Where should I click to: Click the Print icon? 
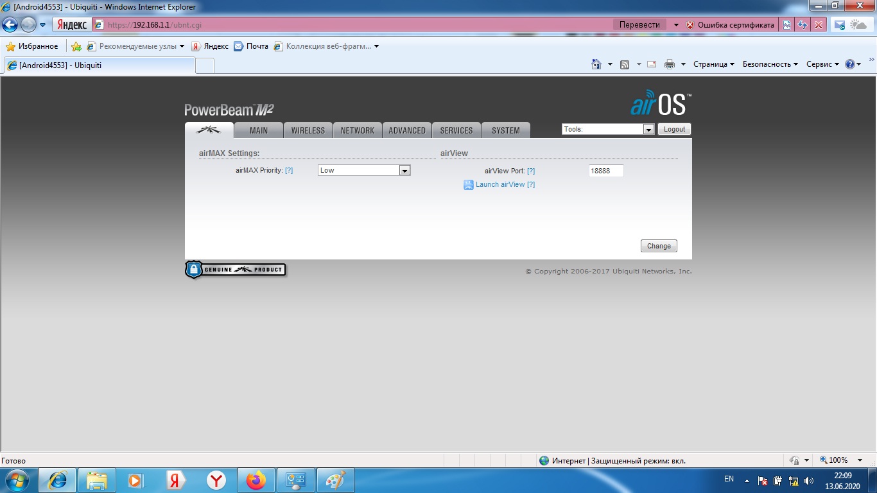pyautogui.click(x=670, y=64)
